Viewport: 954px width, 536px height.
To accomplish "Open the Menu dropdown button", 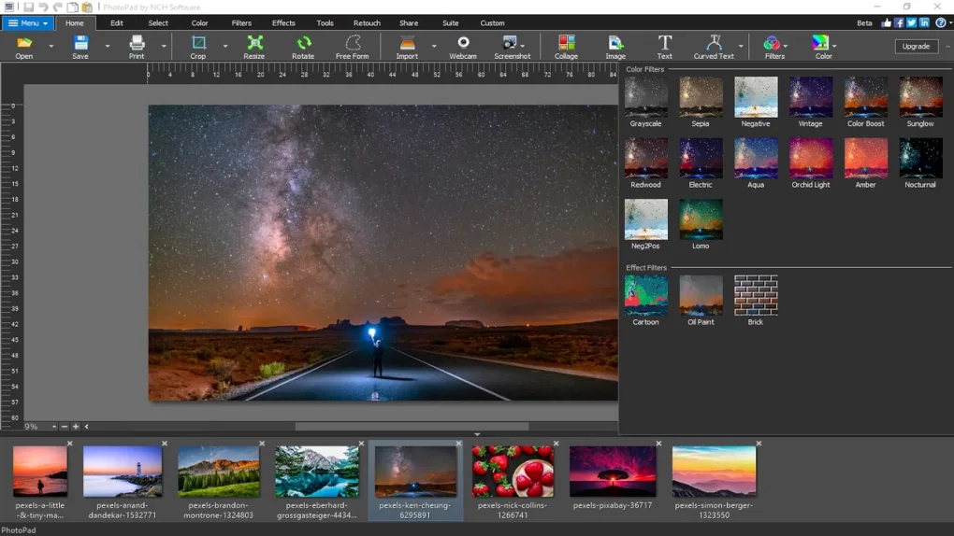I will (28, 23).
